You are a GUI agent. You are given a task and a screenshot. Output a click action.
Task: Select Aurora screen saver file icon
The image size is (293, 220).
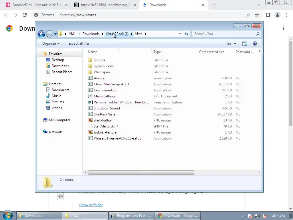(90, 78)
